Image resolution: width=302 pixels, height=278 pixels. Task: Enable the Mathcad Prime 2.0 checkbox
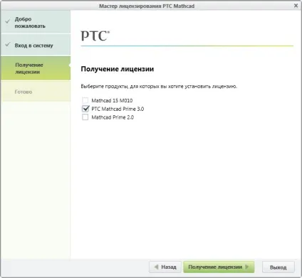tap(85, 117)
